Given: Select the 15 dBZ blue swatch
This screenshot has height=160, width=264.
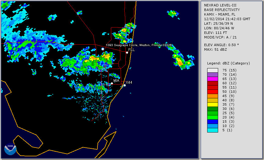Looking at the screenshot, I should pyautogui.click(x=213, y=122).
